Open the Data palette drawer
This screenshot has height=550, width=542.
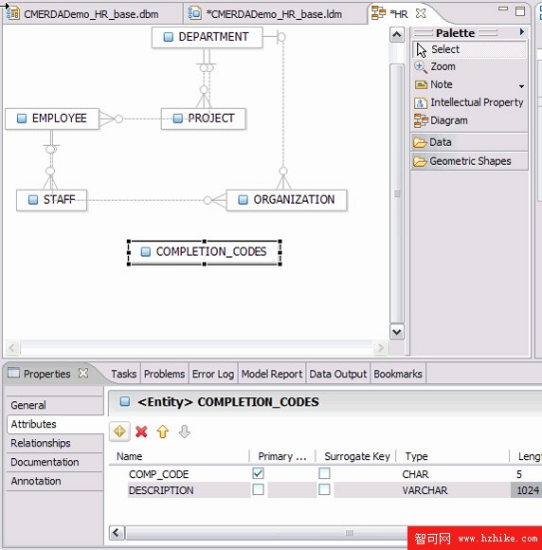click(469, 142)
